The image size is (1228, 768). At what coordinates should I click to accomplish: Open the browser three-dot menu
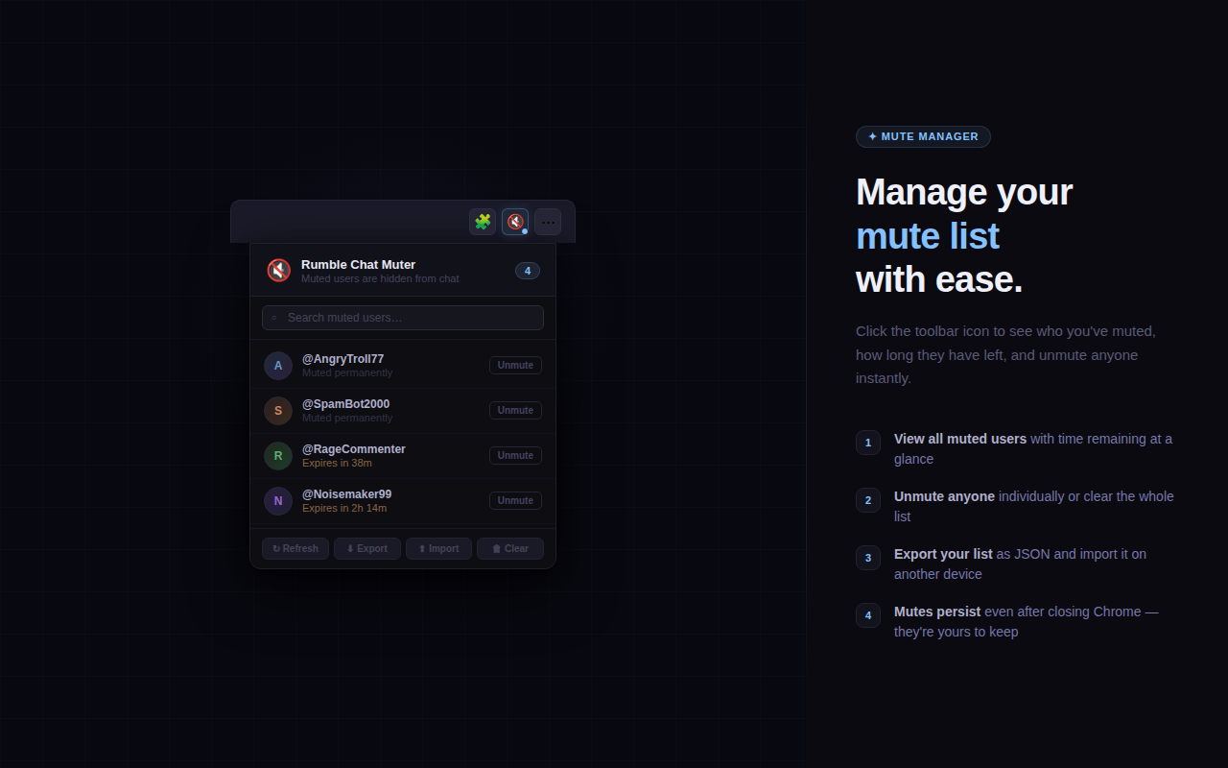[x=547, y=221]
